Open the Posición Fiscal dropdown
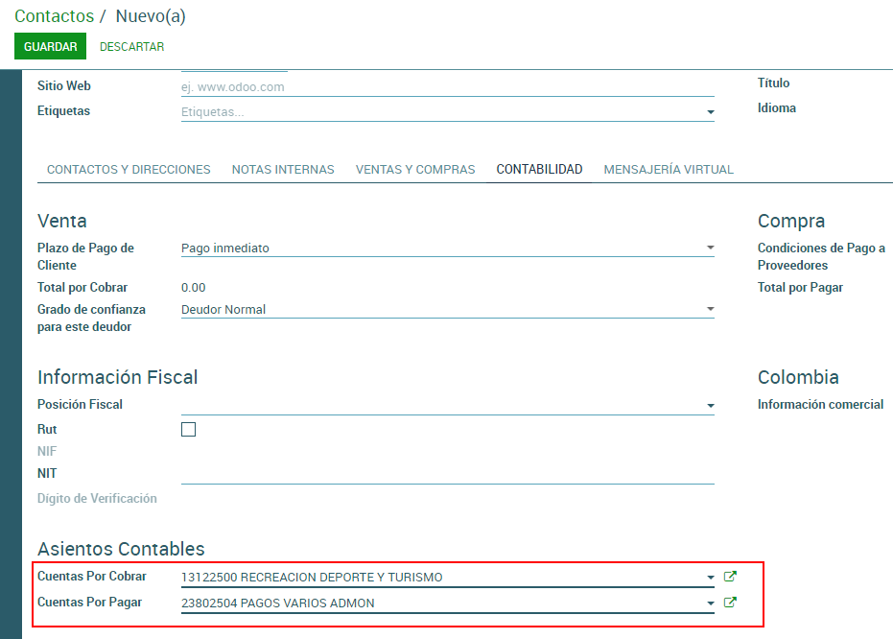Viewport: 893px width, 639px height. (710, 406)
